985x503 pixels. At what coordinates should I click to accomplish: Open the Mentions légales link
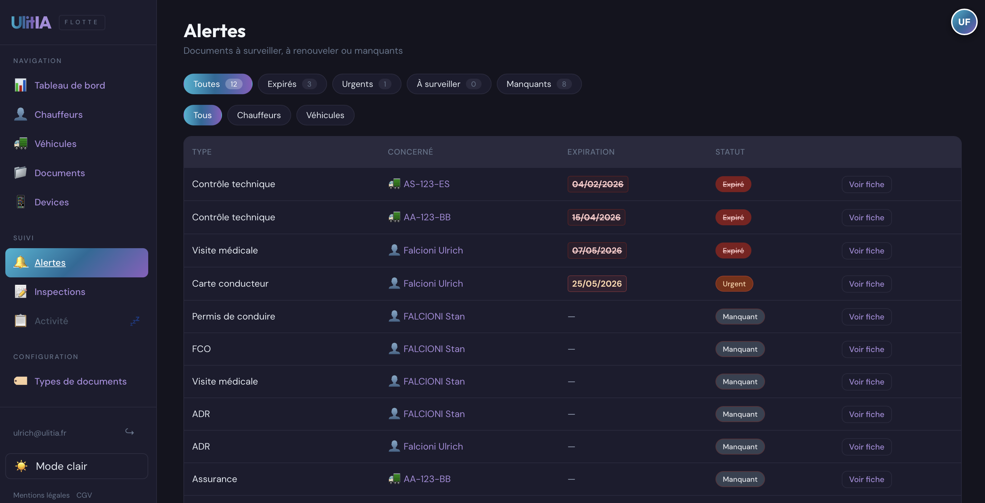[41, 495]
